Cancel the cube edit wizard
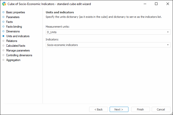Image resolution: width=173 pixels, height=115 pixels. click(x=161, y=109)
